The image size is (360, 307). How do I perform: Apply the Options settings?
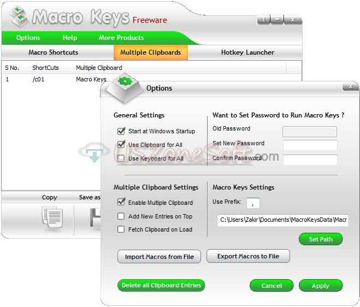(x=321, y=286)
